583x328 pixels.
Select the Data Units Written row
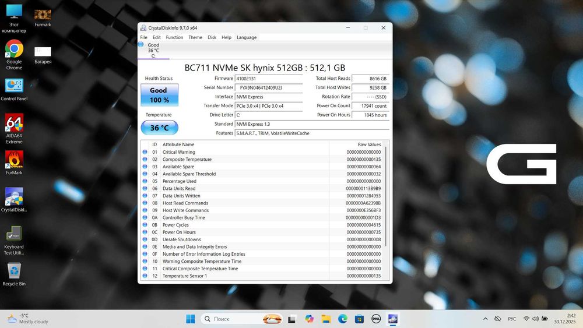pos(262,196)
